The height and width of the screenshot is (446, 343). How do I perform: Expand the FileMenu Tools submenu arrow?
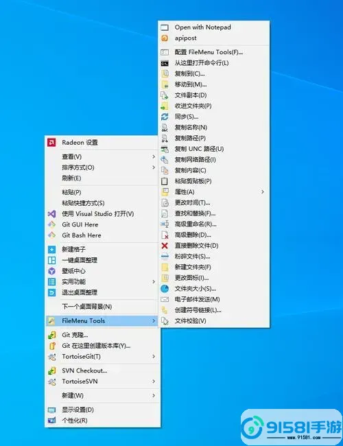pos(154,321)
